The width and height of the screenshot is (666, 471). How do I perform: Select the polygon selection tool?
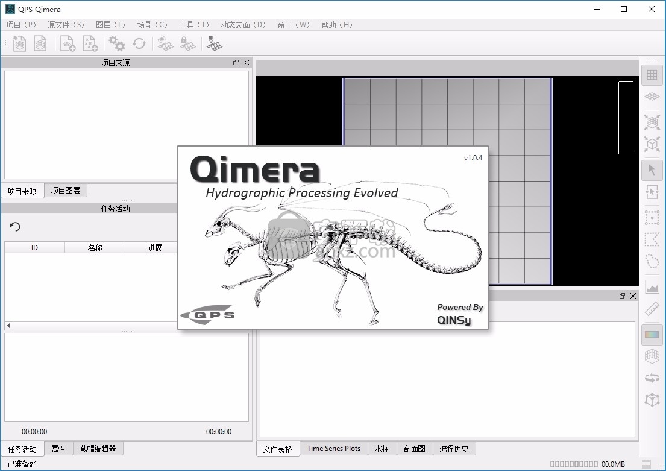[x=652, y=239]
